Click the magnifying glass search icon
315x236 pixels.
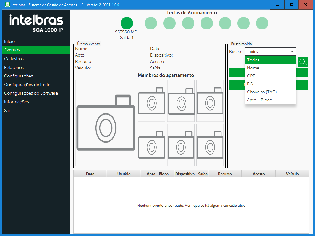(303, 62)
